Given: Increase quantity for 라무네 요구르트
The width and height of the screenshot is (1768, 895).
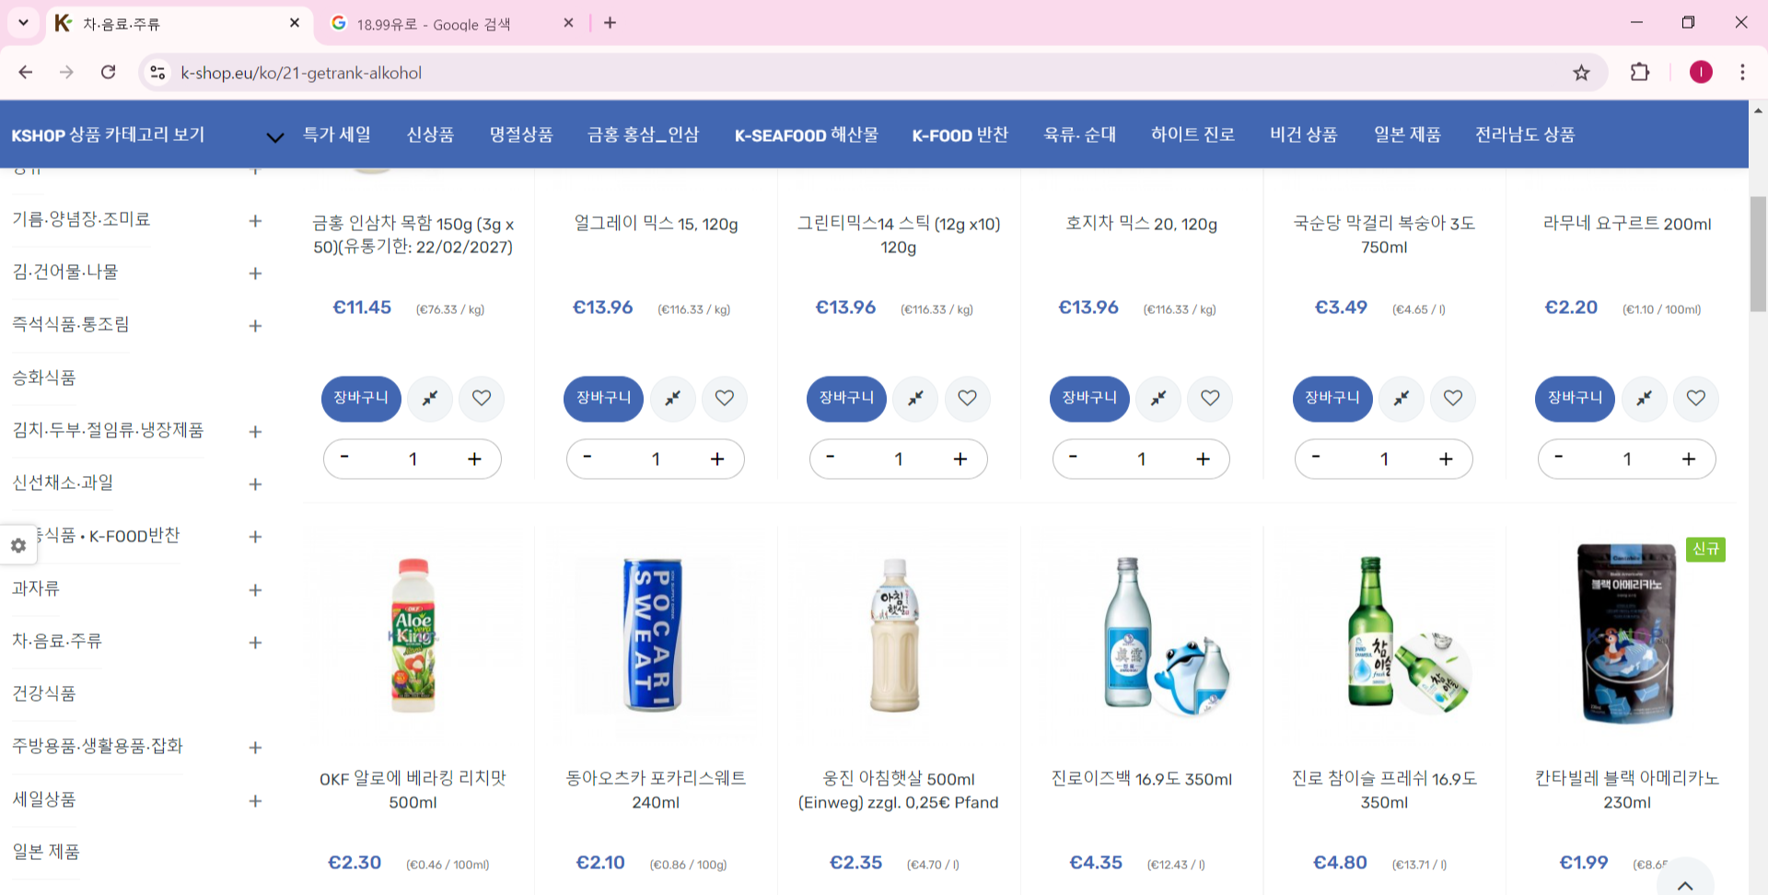Looking at the screenshot, I should [x=1689, y=459].
